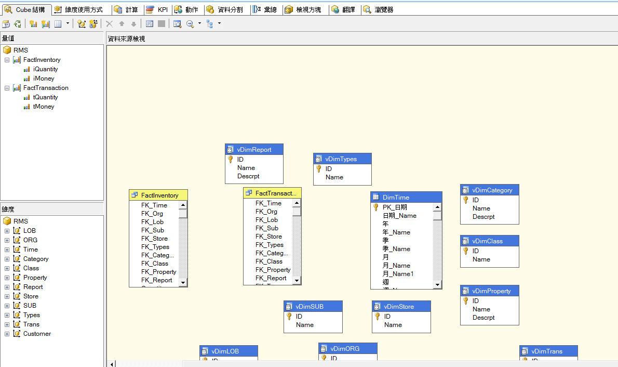
Task: Click the Find Table toolbar icon
Action: [178, 24]
